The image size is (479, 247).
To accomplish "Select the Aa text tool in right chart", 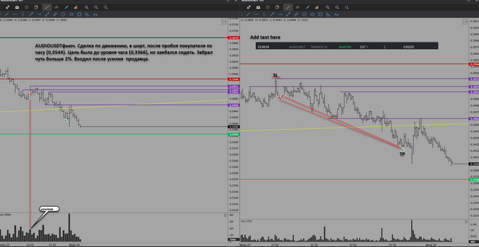I will (337, 14).
